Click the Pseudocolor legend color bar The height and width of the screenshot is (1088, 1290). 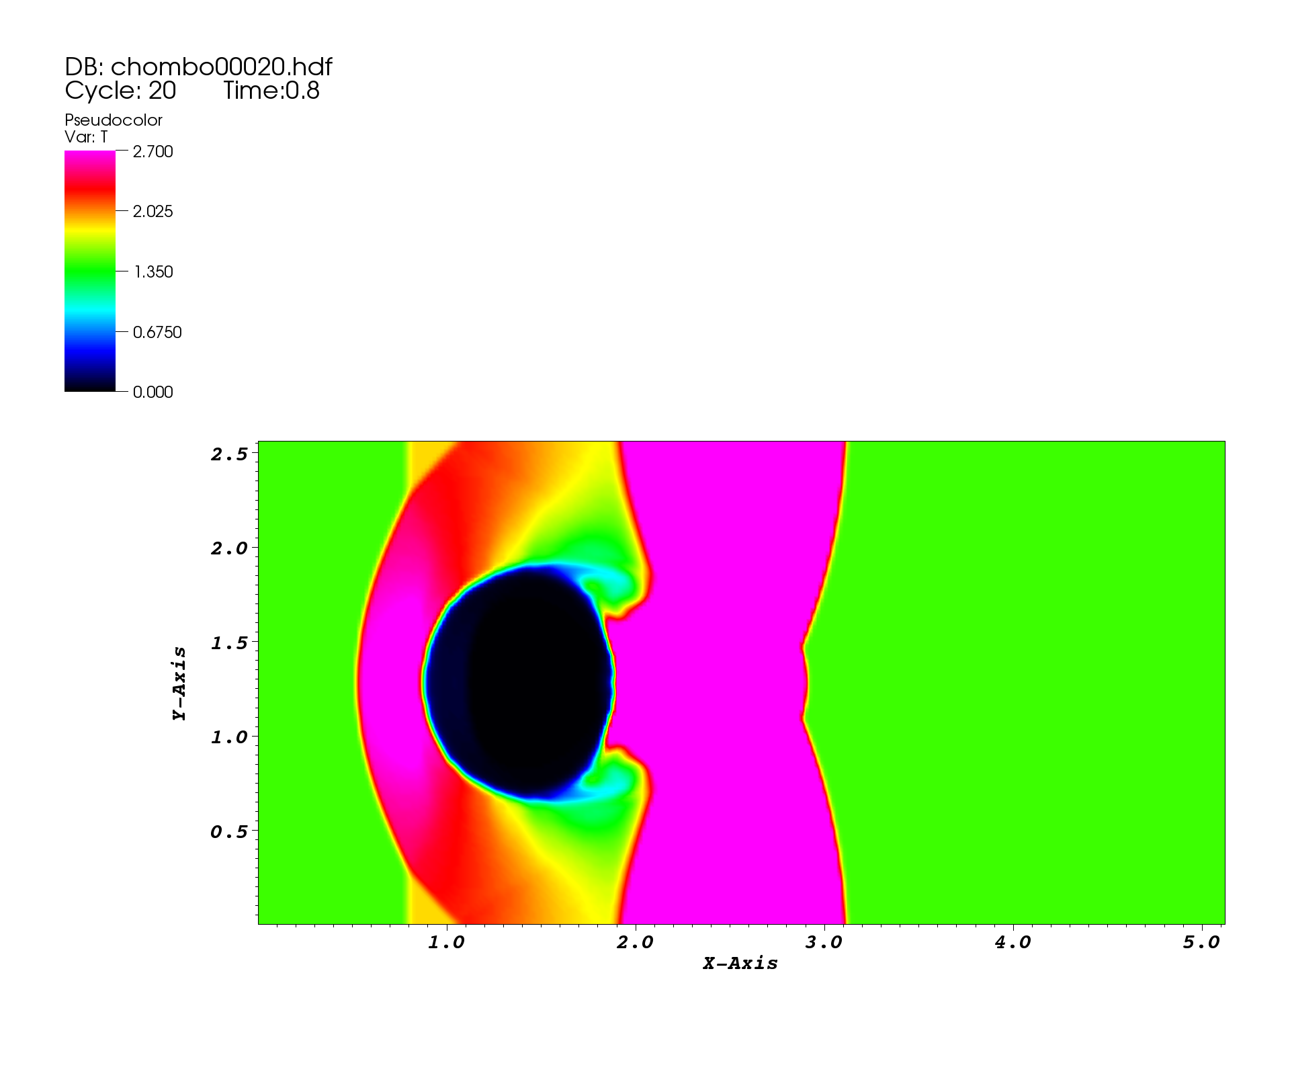pos(90,271)
